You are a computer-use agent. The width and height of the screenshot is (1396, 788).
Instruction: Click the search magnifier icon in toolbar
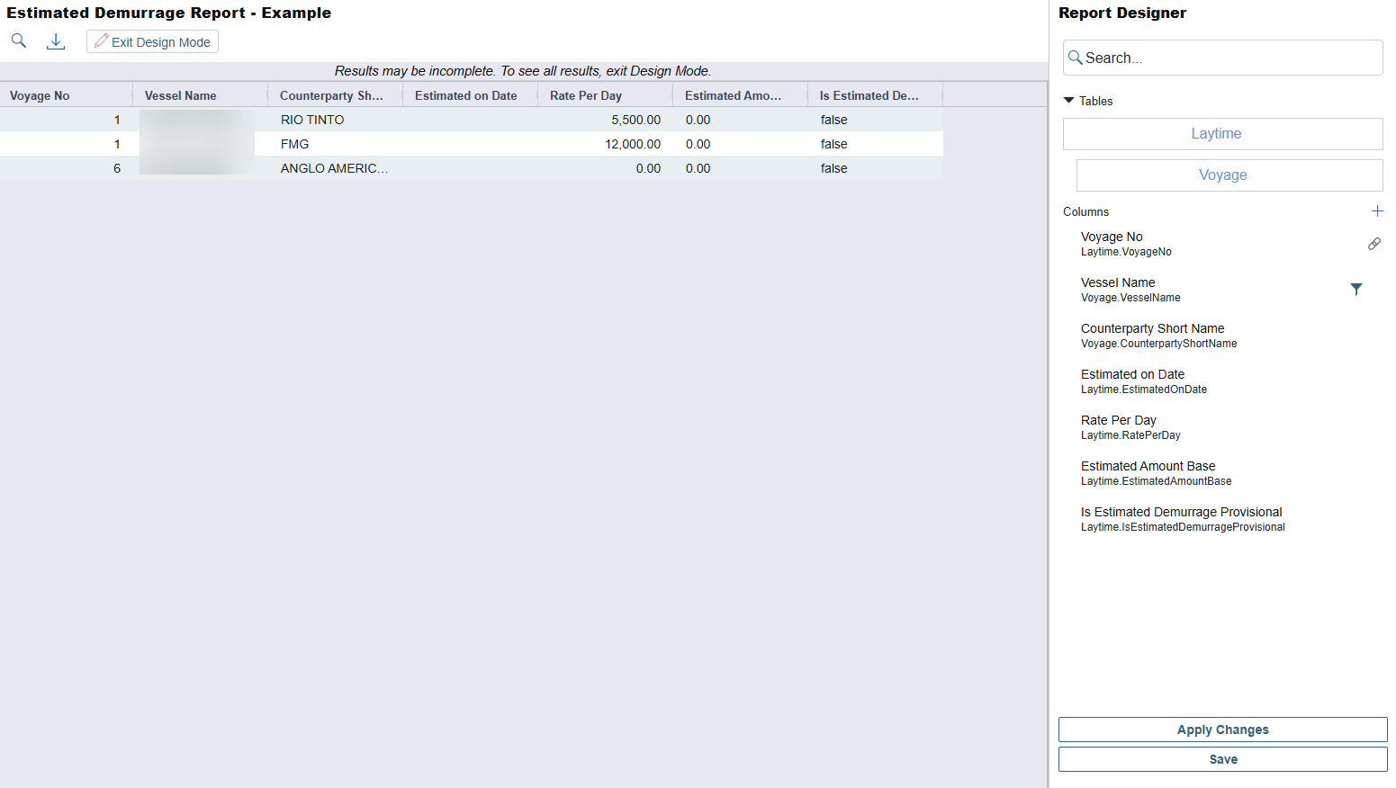(19, 40)
